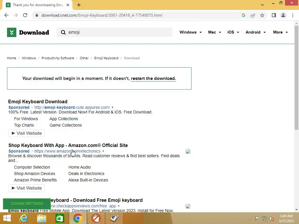Launch Internet Explorer from the taskbar

point(24,218)
